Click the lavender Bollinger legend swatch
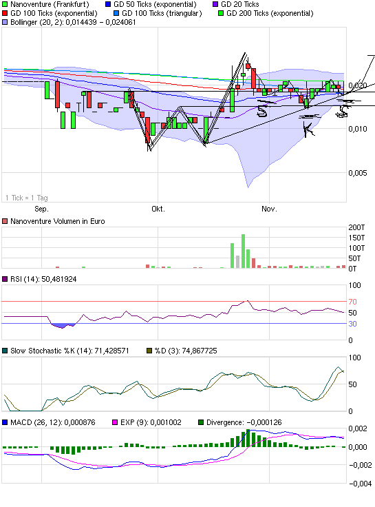The width and height of the screenshot is (375, 507). [x=5, y=22]
